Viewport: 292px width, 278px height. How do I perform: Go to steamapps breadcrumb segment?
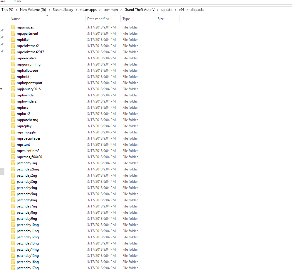[x=88, y=10]
